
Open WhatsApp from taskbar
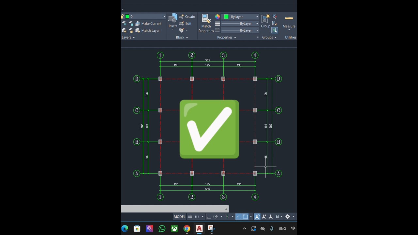click(162, 228)
